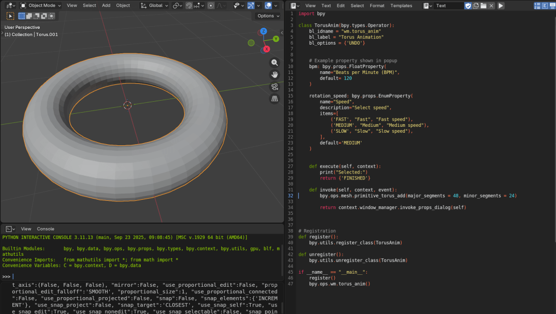Unlink the text datablock with X
Screen dimensions: 556x314
point(491,5)
